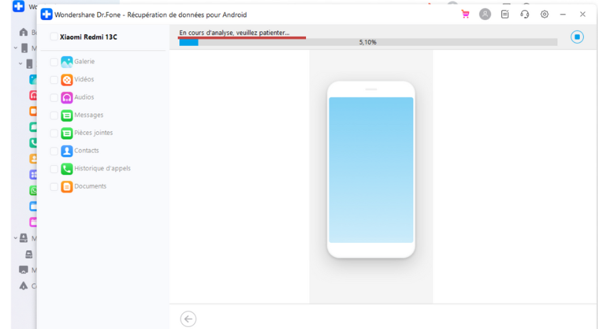Collapse the nested device chevron in background sidebar

[x=21, y=63]
